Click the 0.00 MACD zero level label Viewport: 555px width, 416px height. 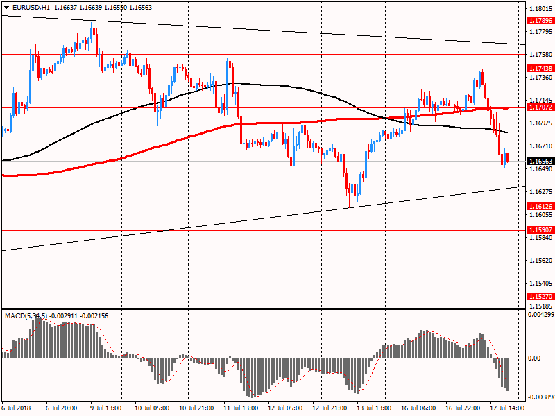534,358
